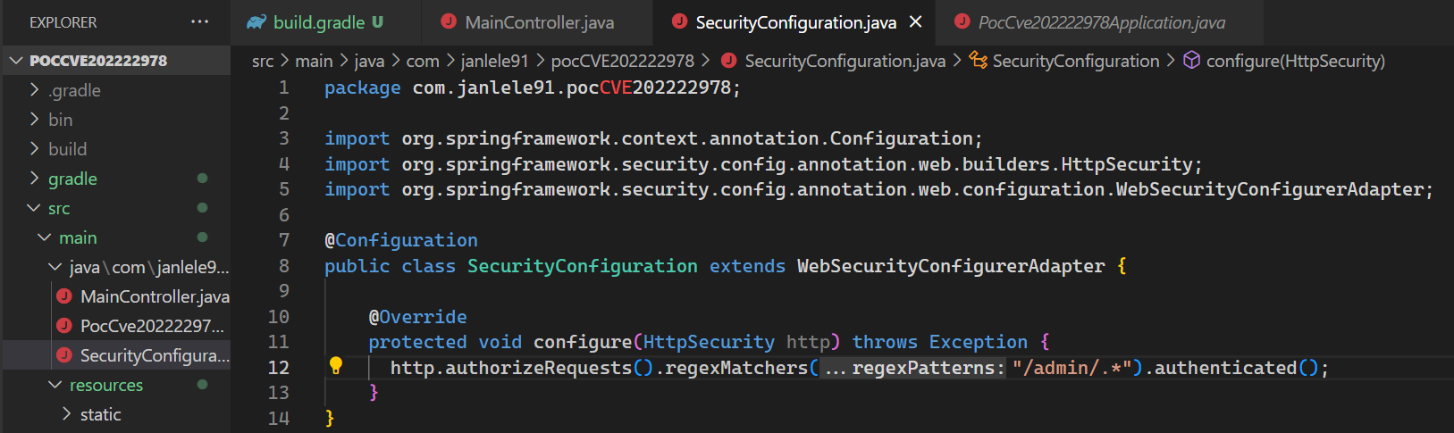Click the class symbol icon in breadcrumb
The height and width of the screenshot is (433, 1454).
click(979, 61)
